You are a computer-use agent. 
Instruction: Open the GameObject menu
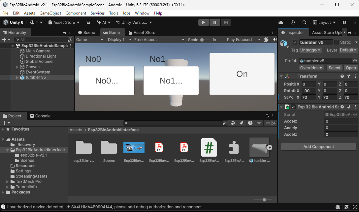tap(50, 13)
